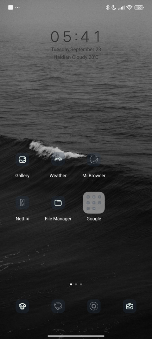This screenshot has width=152, height=339.
Task: Open the Netflix app
Action: [22, 203]
